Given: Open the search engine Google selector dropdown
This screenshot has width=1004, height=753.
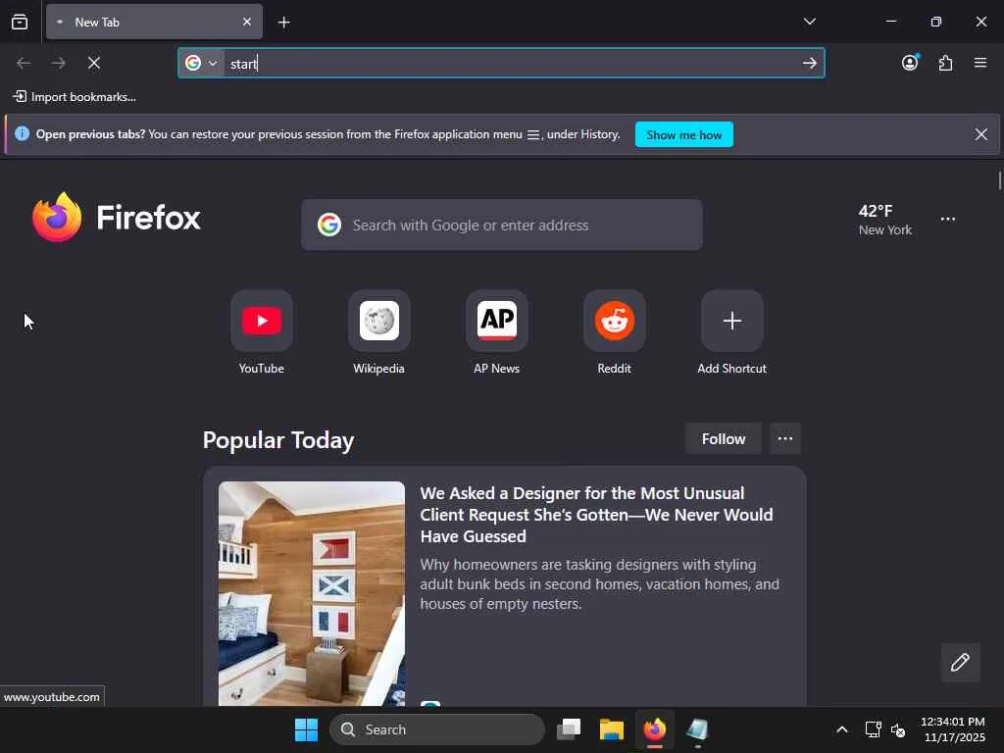Looking at the screenshot, I should [x=202, y=63].
